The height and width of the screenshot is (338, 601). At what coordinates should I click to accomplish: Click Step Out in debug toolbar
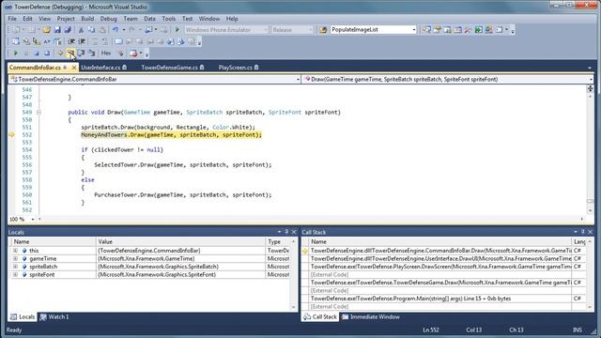tap(91, 54)
